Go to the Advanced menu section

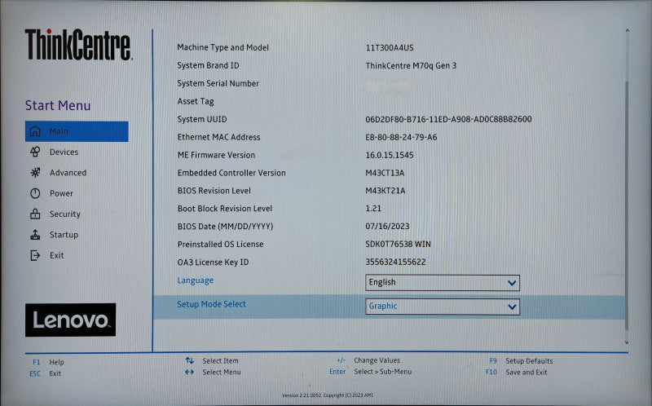coord(68,173)
